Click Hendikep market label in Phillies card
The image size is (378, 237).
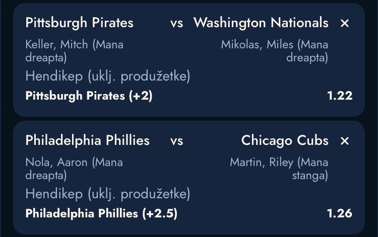point(107,194)
